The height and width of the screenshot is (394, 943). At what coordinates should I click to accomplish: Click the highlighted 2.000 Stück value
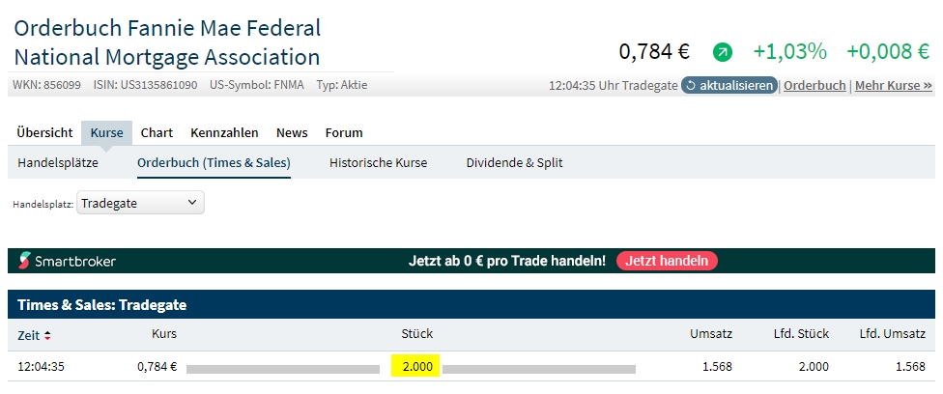(x=416, y=367)
